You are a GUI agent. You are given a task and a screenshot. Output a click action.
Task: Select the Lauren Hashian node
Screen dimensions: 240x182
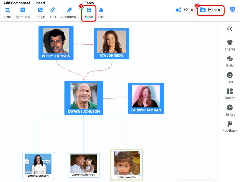pos(146,98)
